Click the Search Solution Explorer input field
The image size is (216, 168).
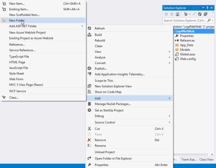185,20
